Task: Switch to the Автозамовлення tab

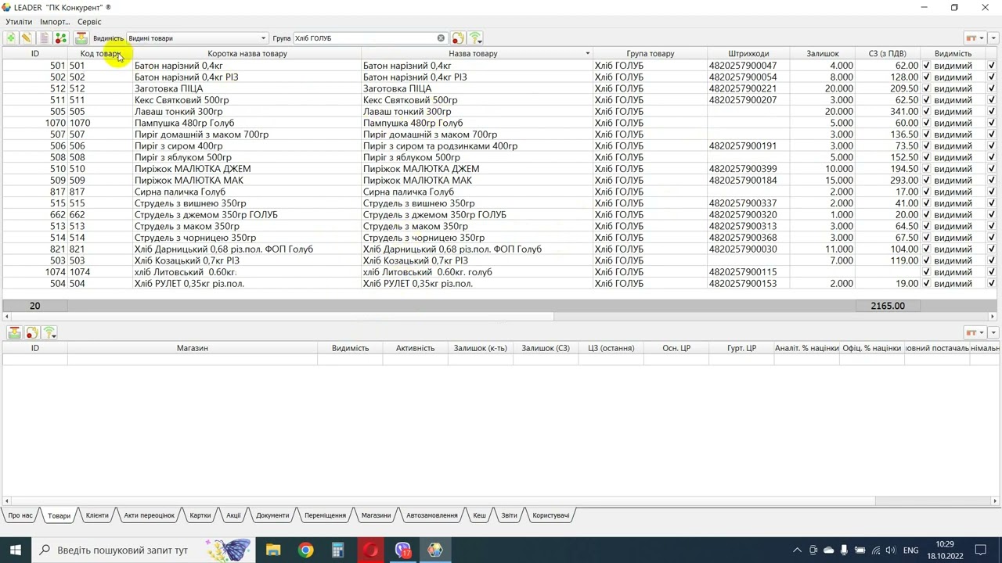Action: [432, 515]
